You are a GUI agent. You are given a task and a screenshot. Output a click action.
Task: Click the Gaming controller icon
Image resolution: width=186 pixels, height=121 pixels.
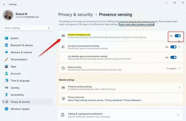click(x=6, y=88)
